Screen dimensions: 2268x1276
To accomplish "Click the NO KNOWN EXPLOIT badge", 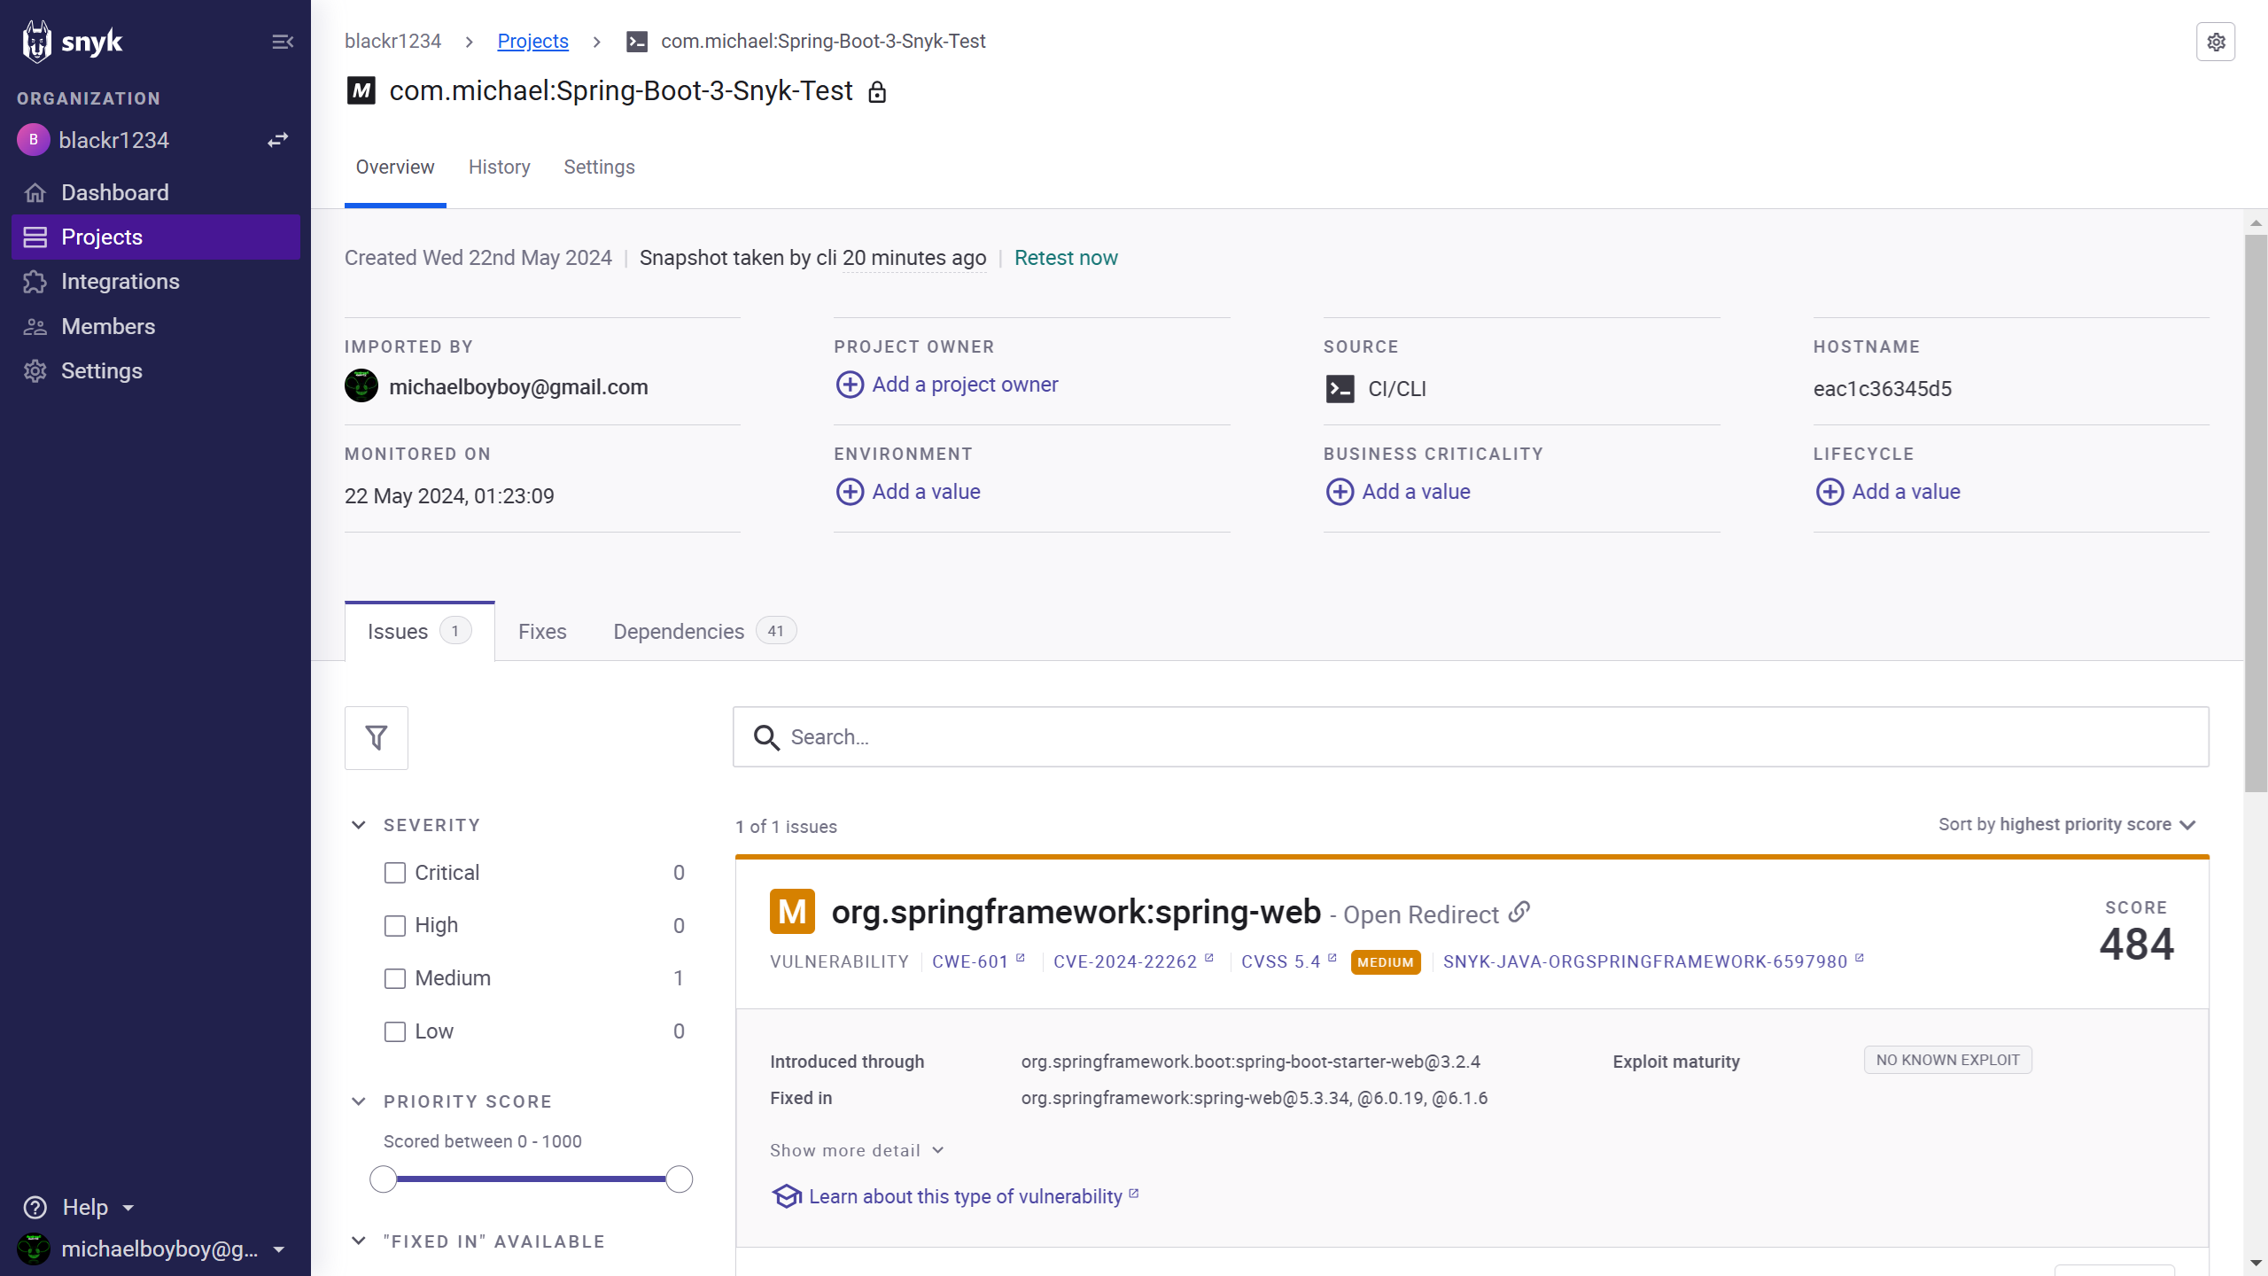I will tap(1947, 1060).
